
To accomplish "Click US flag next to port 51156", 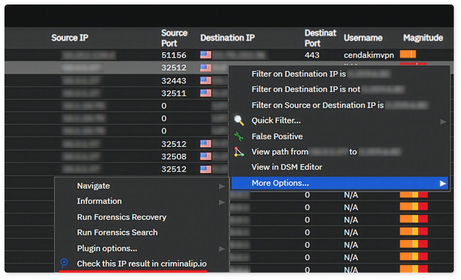I will [206, 55].
